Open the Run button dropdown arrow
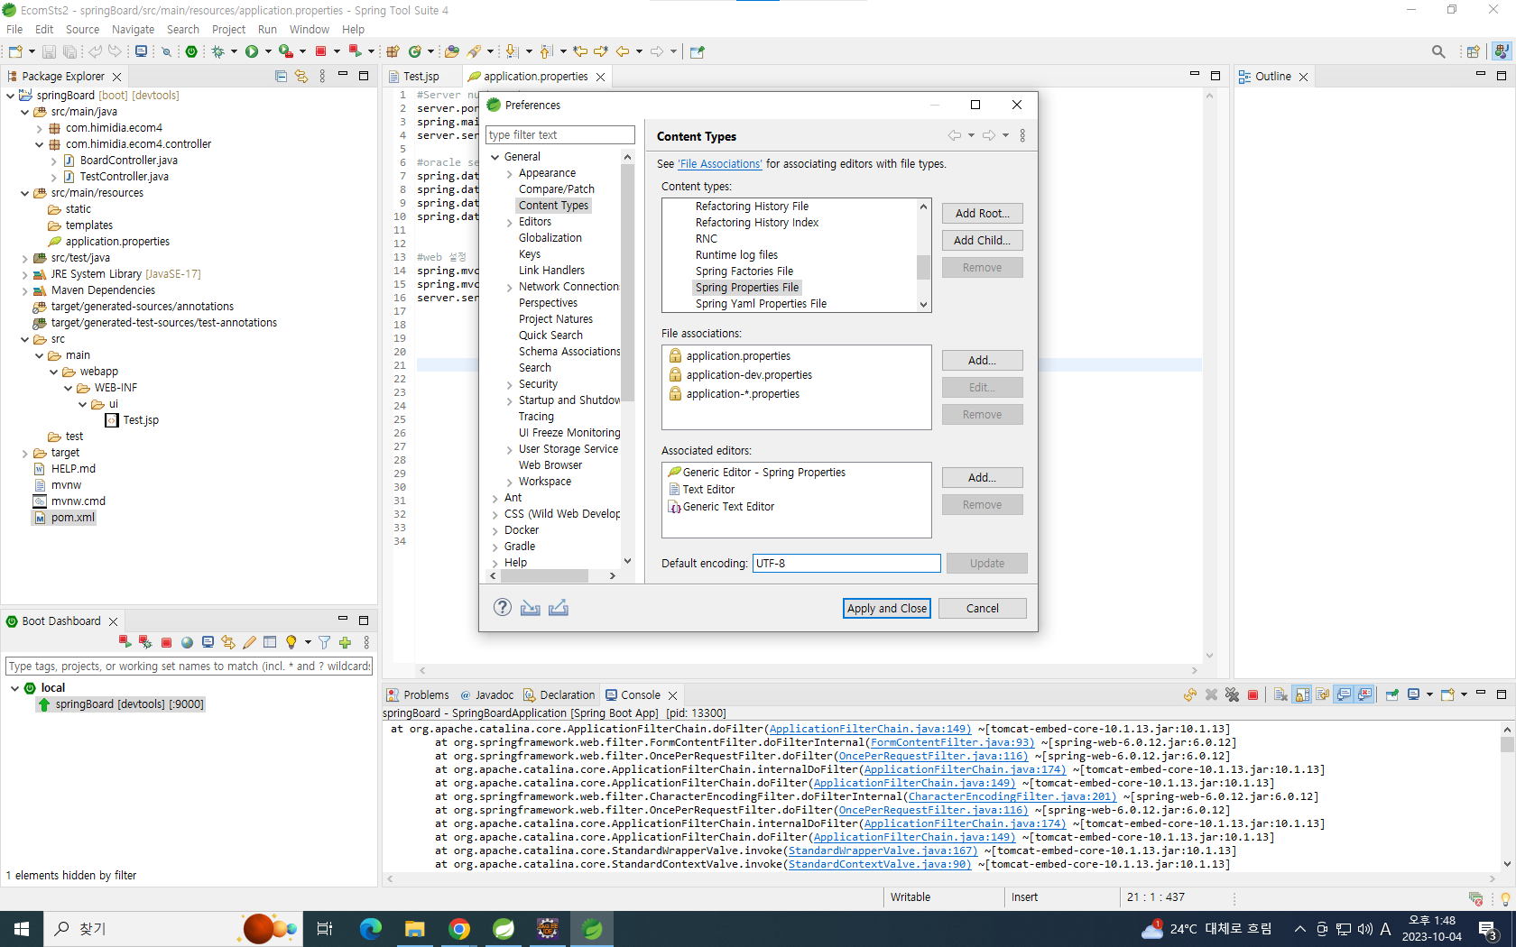1516x947 pixels. (268, 52)
